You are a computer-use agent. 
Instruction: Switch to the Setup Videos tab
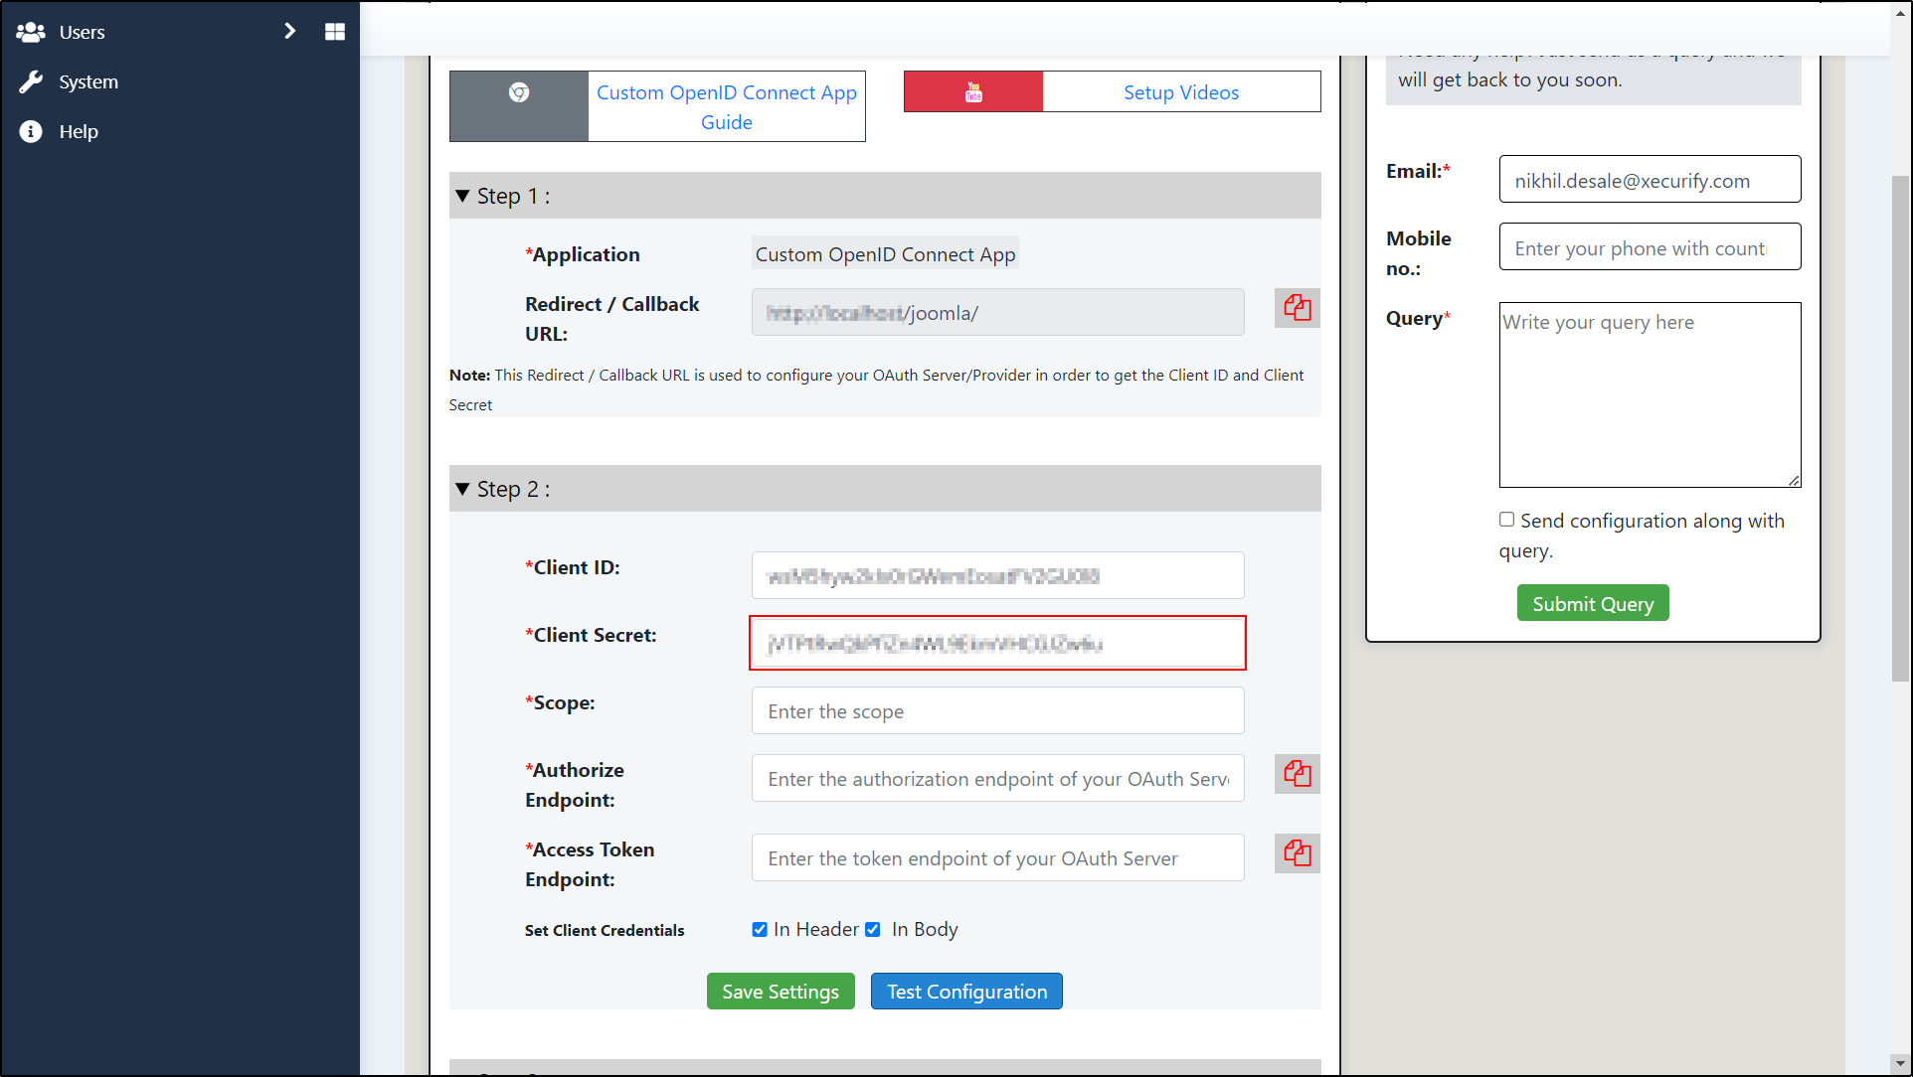pyautogui.click(x=1181, y=91)
